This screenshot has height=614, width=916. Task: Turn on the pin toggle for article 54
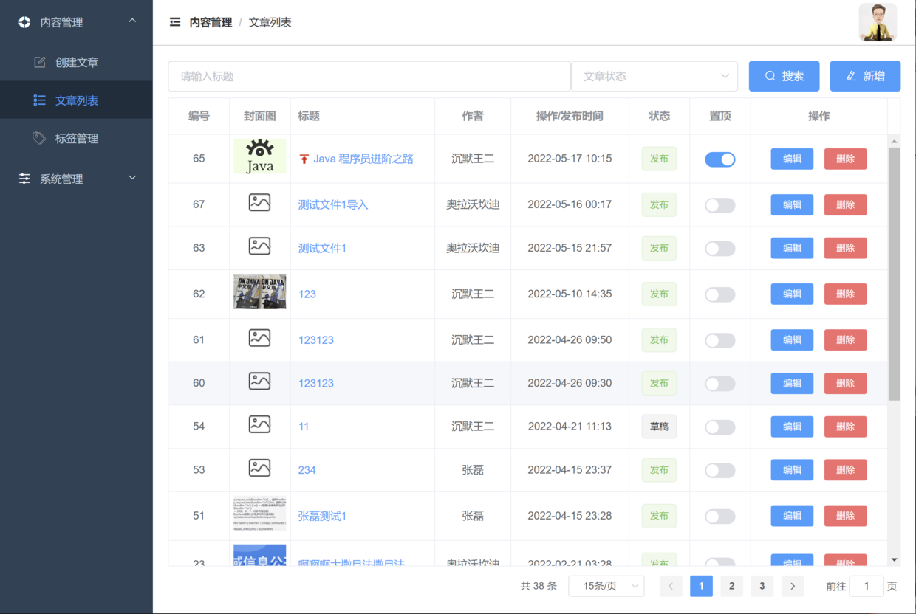[x=720, y=427]
